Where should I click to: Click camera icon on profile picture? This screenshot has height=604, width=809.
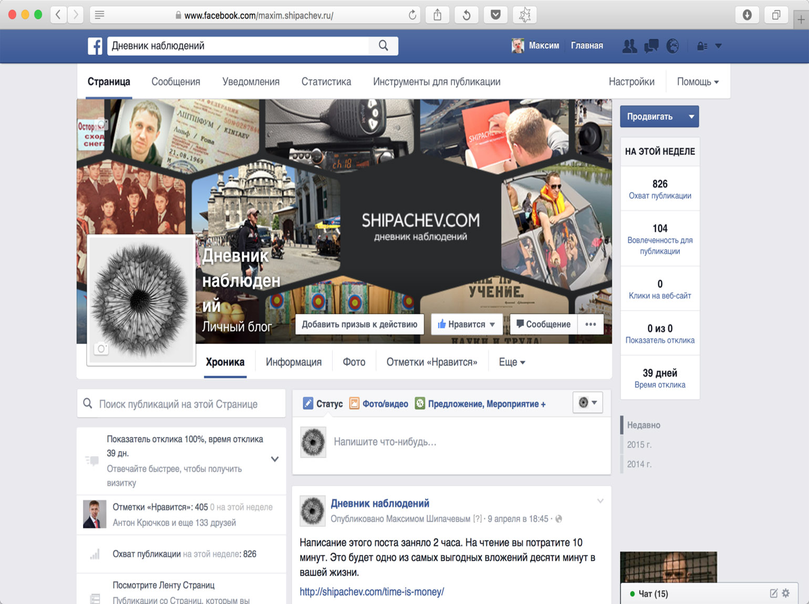point(101,348)
